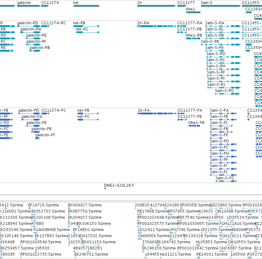Select protein Sam-S-PA
The height and width of the screenshot is (259, 262).
click(224, 114)
